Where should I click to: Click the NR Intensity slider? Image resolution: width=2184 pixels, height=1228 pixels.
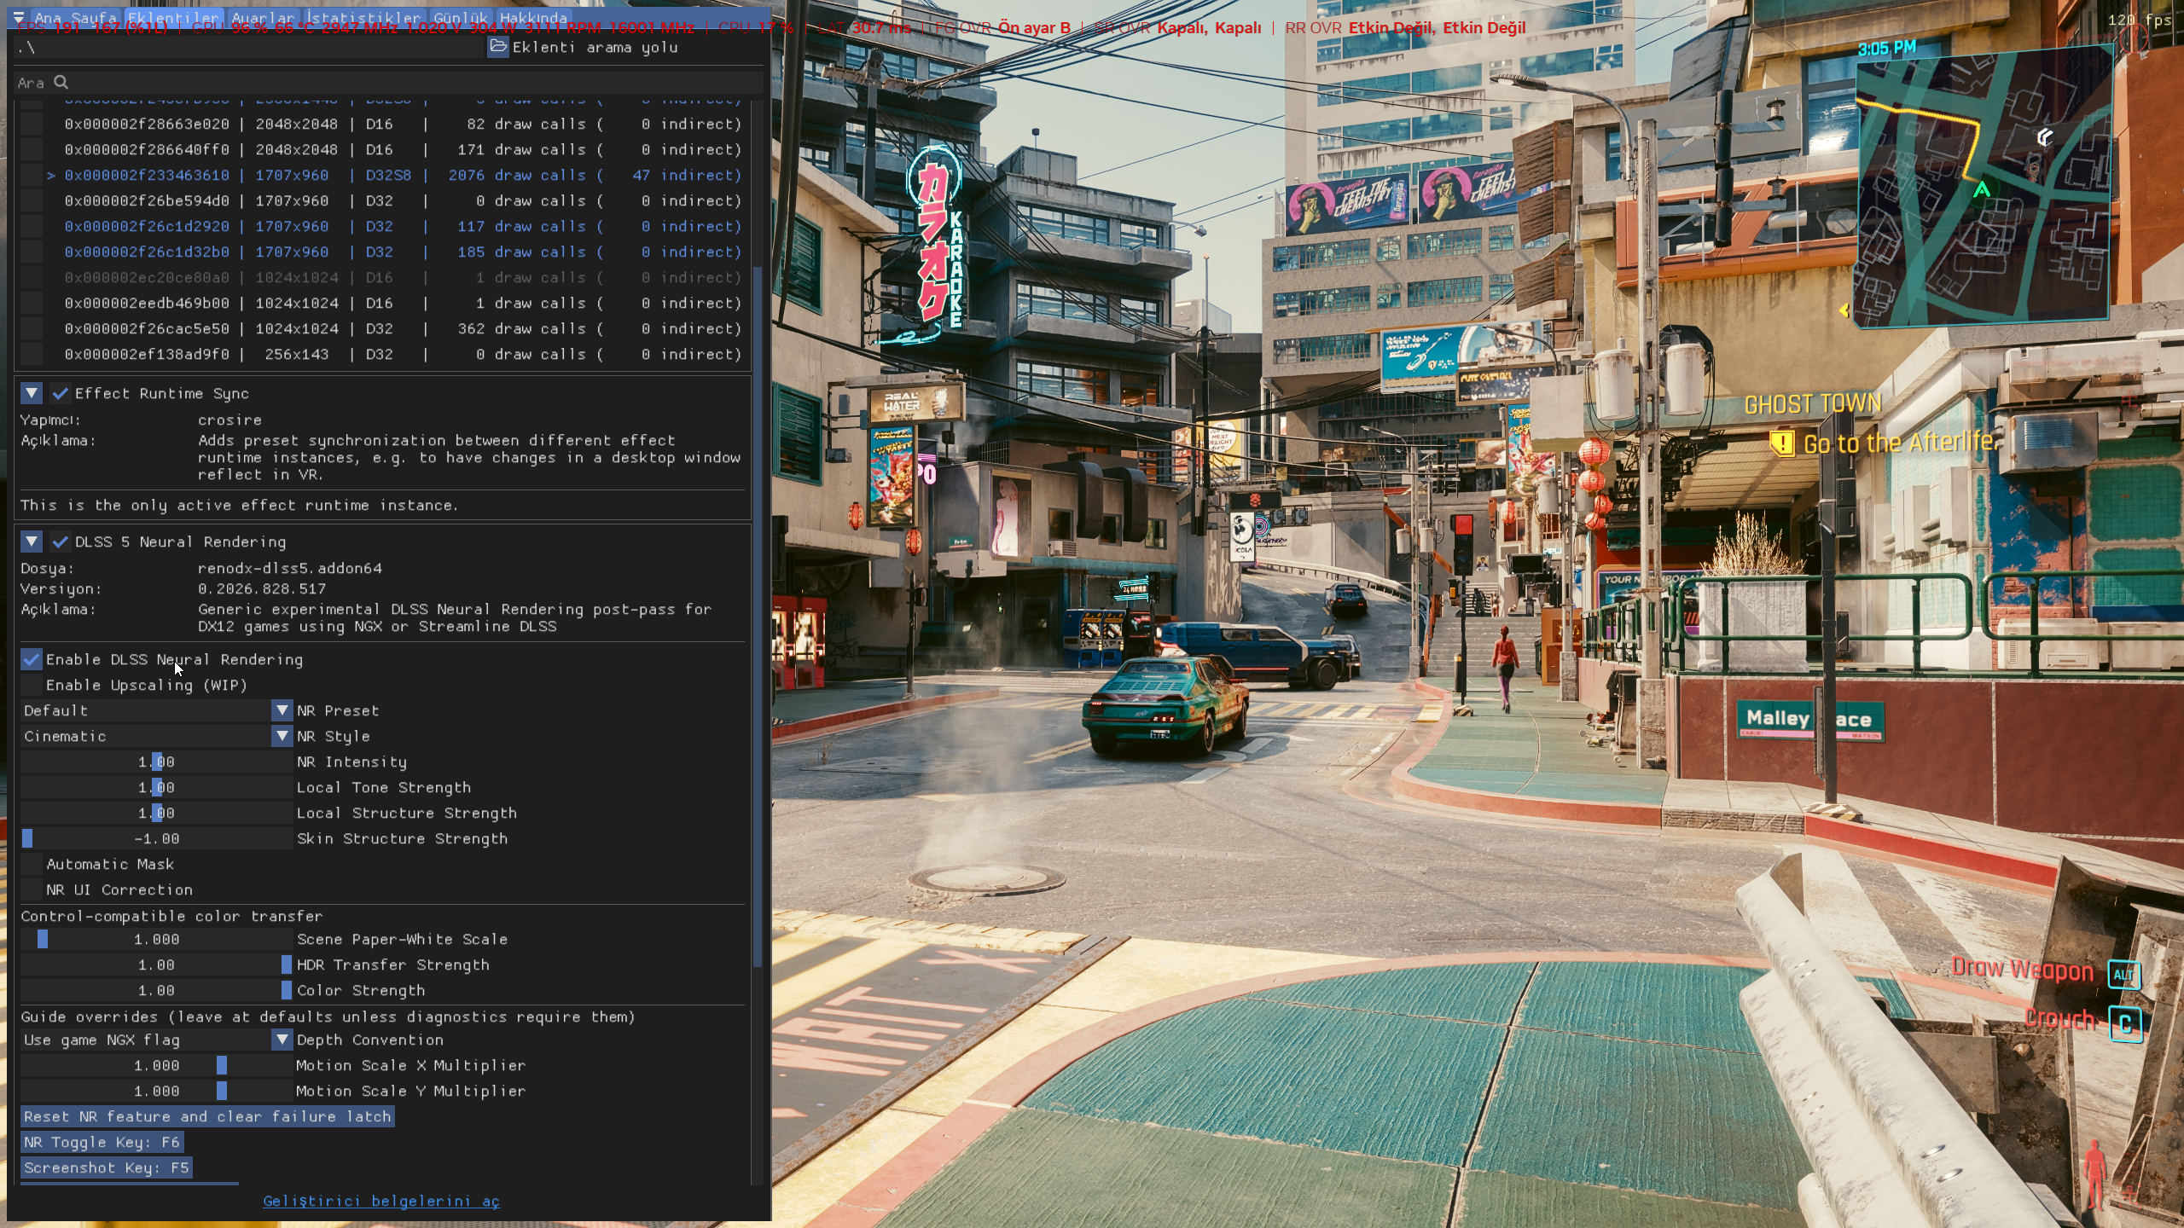tap(157, 762)
